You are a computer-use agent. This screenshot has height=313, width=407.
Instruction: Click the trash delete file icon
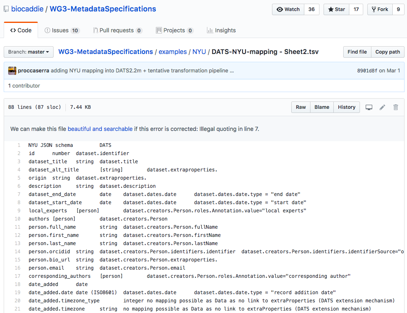coord(396,107)
